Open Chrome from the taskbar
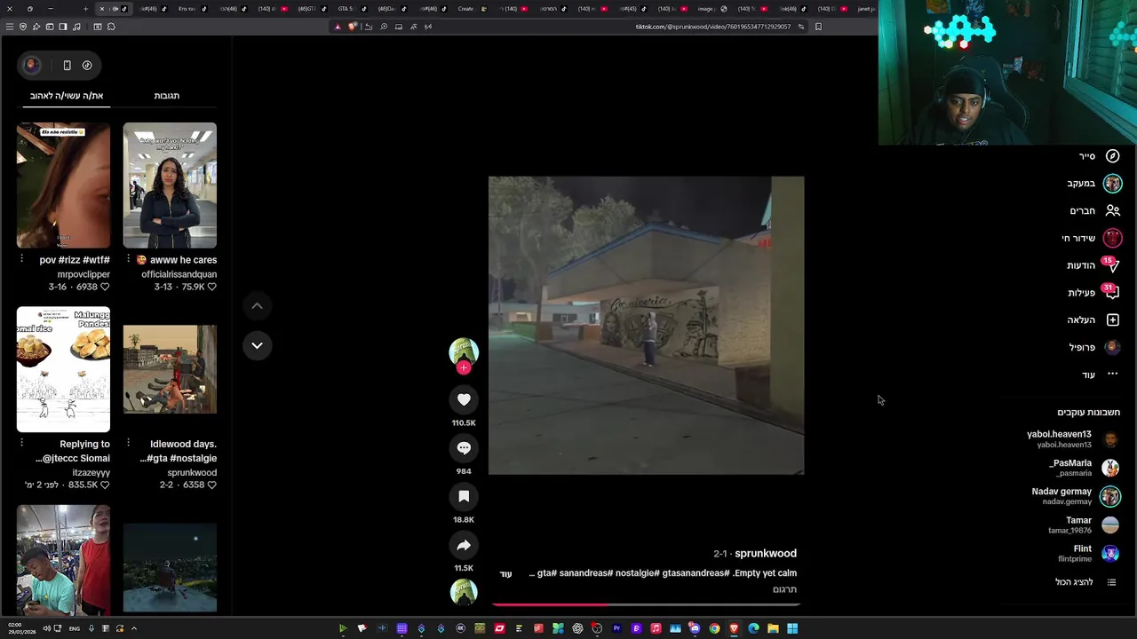Viewport: 1137px width, 639px height. tap(714, 628)
